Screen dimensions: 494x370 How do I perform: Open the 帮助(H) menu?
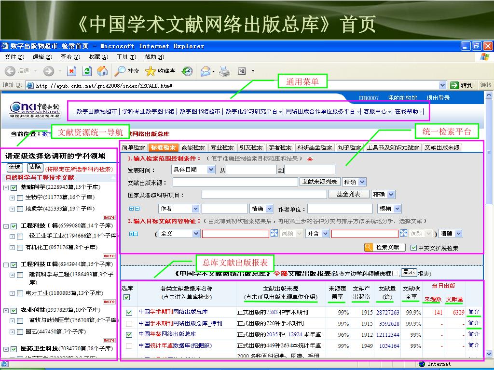(154, 57)
